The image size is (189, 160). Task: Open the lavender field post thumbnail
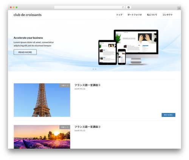pyautogui.click(x=42, y=137)
